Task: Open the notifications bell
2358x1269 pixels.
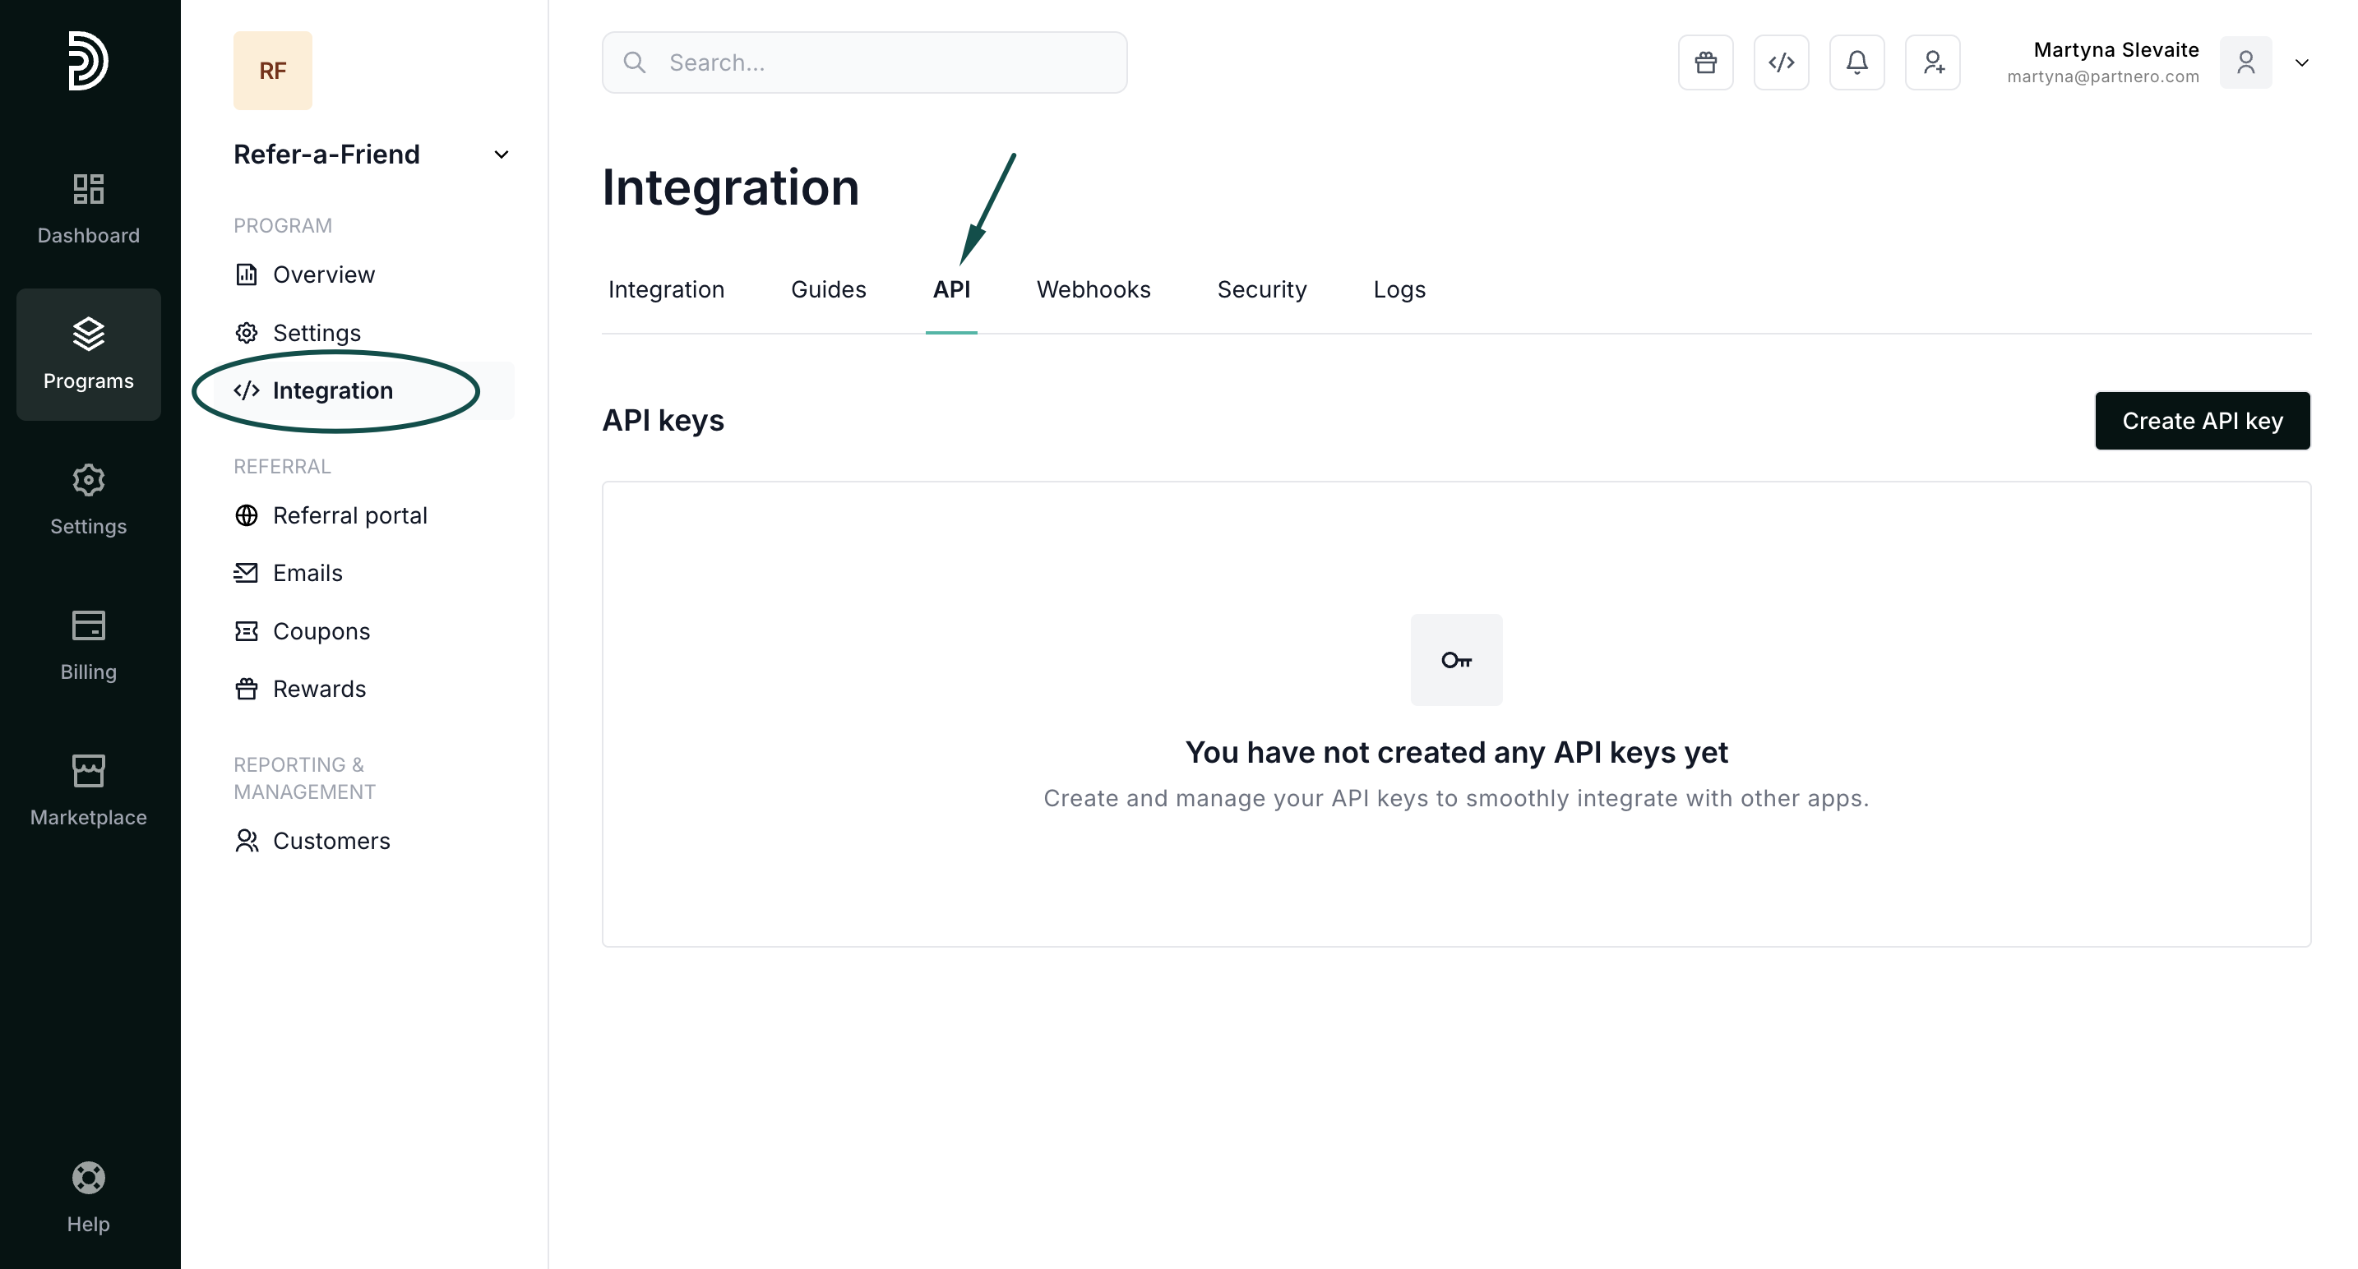Action: (x=1856, y=62)
